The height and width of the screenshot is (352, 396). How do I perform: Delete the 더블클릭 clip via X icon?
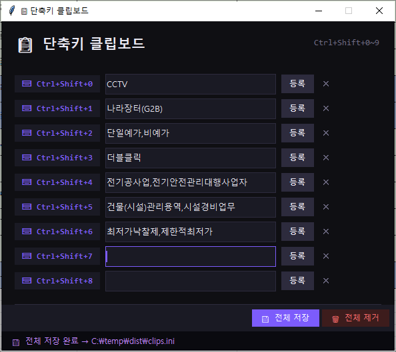[x=326, y=158]
